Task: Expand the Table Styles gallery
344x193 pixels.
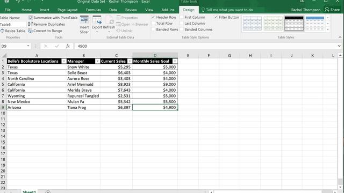Action: coord(328,29)
